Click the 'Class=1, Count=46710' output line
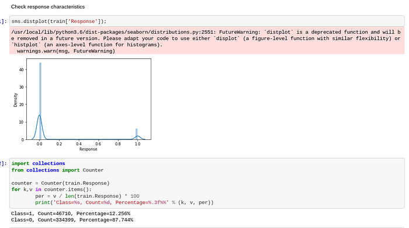409x228 pixels. coord(71,213)
